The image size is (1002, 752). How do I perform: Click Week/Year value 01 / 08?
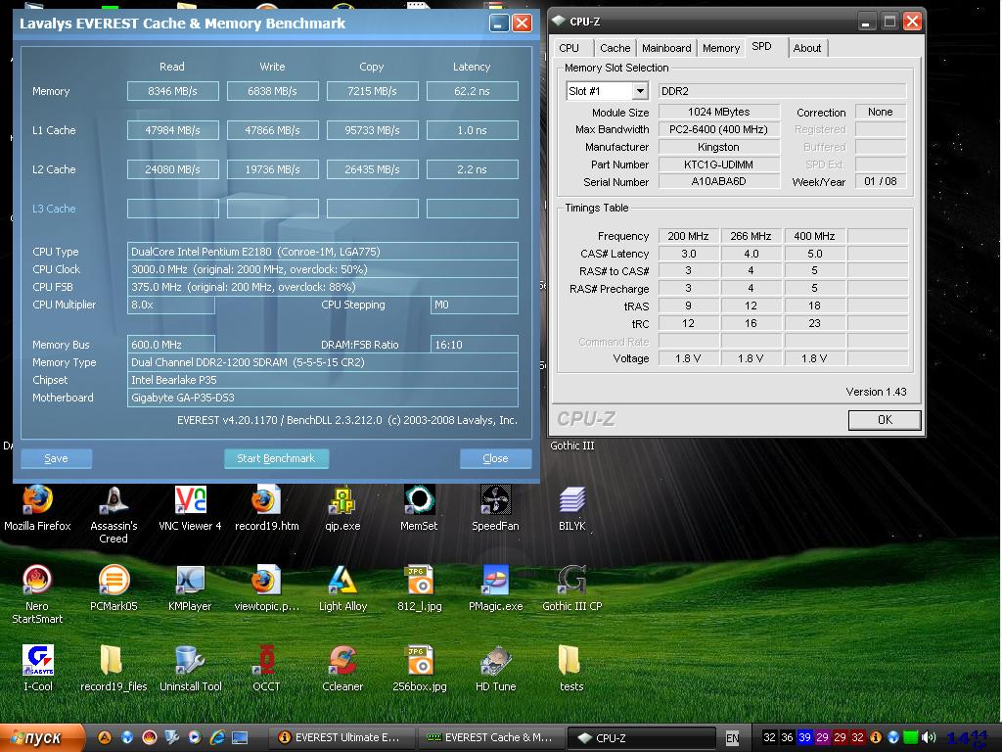coord(880,181)
